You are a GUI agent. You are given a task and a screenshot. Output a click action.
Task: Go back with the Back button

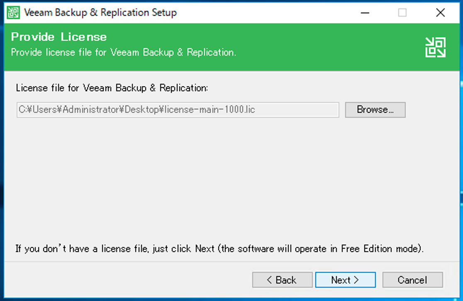[282, 280]
